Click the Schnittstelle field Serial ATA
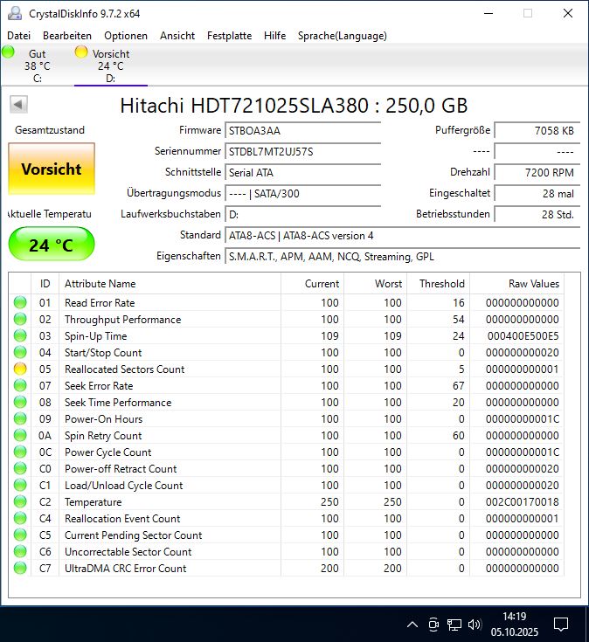This screenshot has height=642, width=589. pyautogui.click(x=302, y=172)
